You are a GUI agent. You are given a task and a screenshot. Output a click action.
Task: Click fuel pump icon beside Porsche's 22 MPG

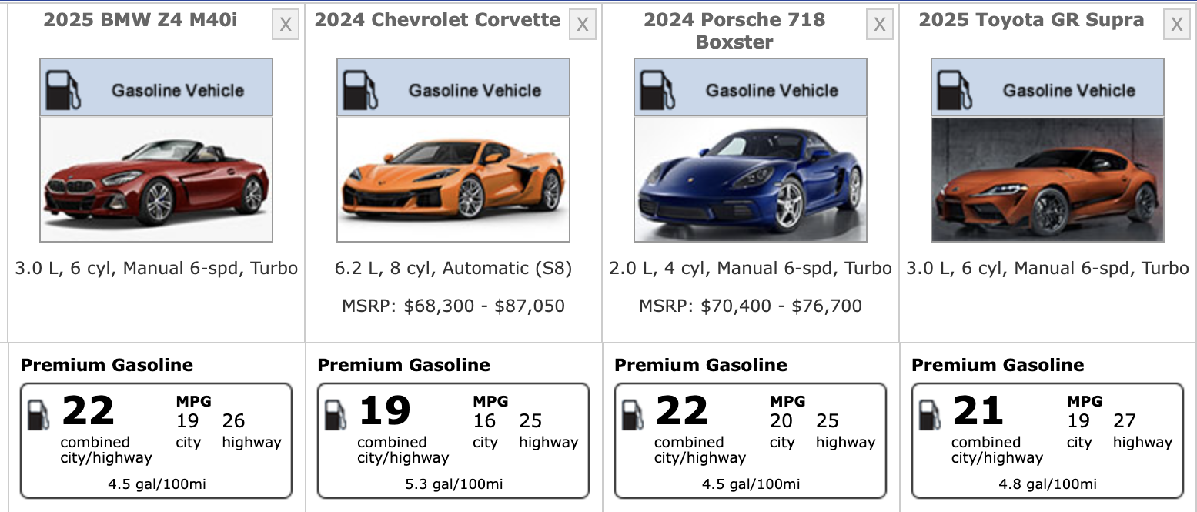click(x=633, y=414)
